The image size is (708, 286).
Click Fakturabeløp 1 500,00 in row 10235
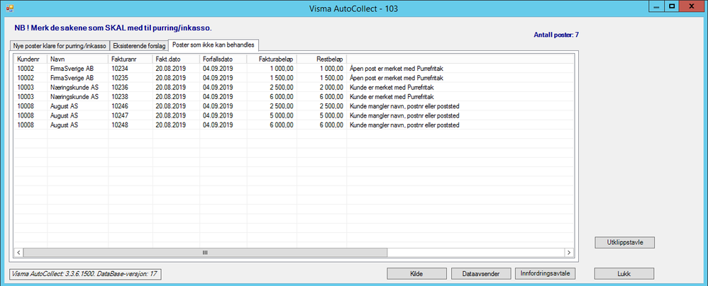point(282,78)
